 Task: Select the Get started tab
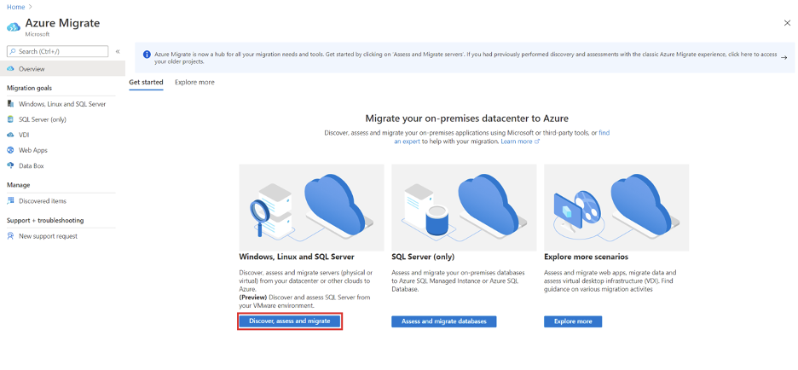(146, 83)
